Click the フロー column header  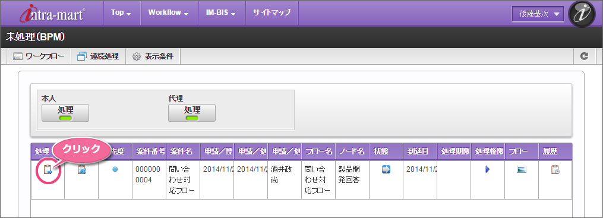[x=522, y=151]
